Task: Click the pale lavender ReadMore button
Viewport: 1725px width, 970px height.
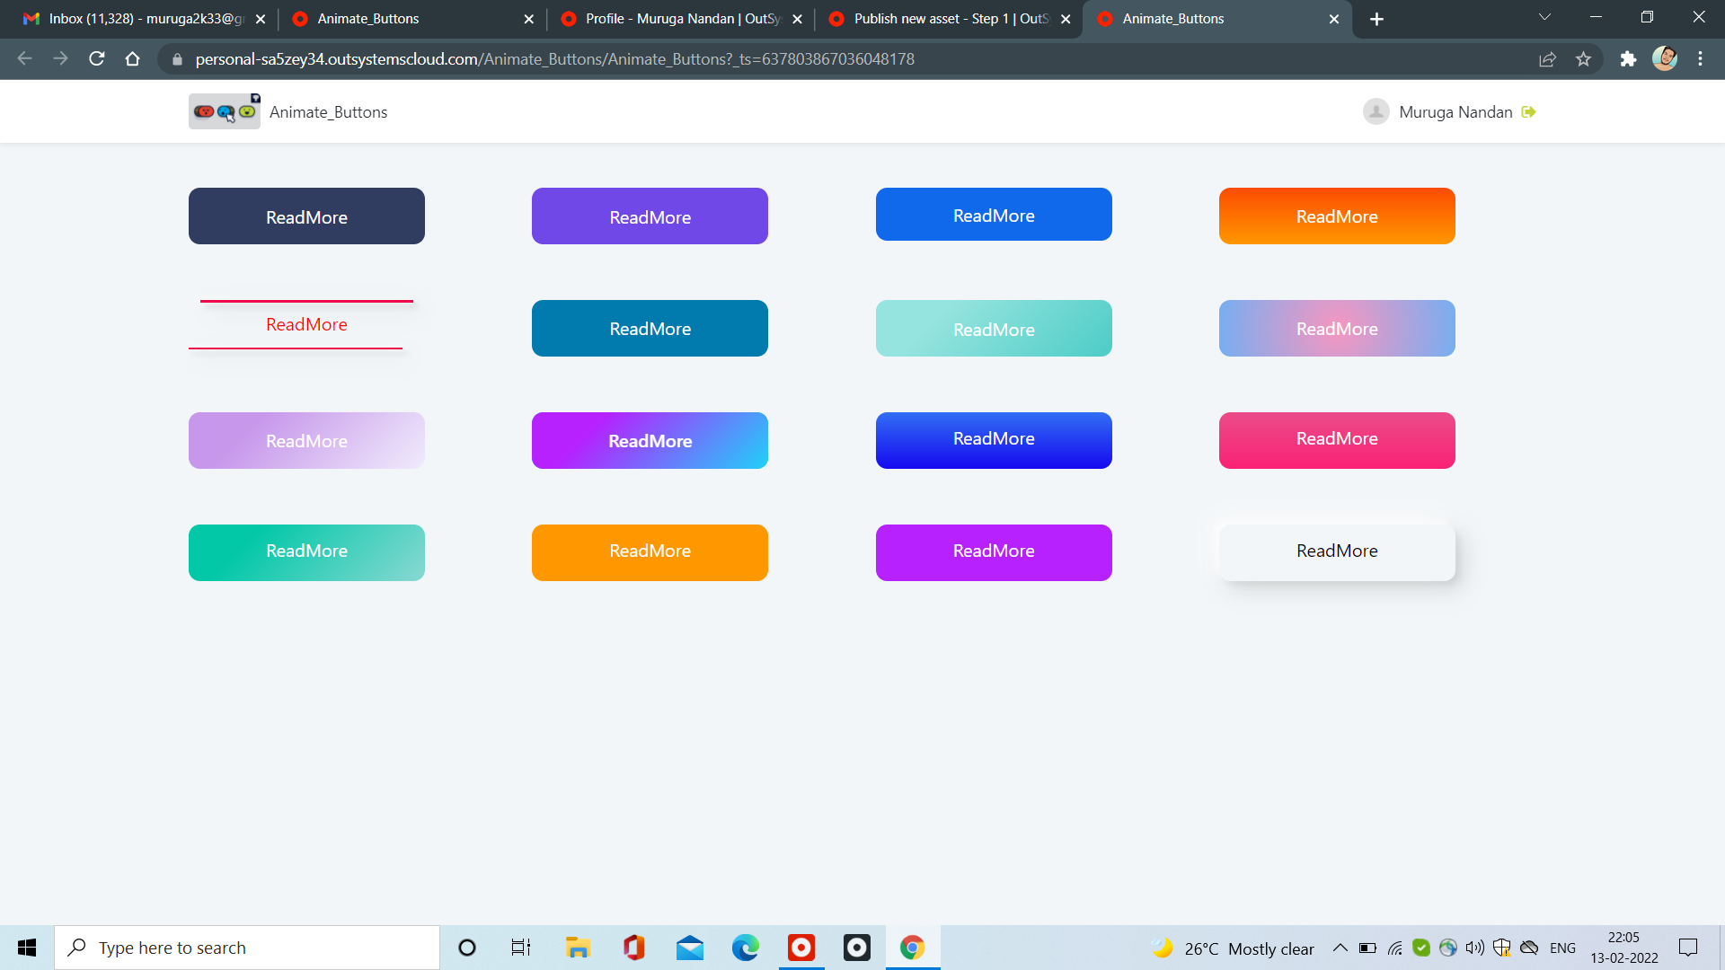Action: tap(306, 441)
